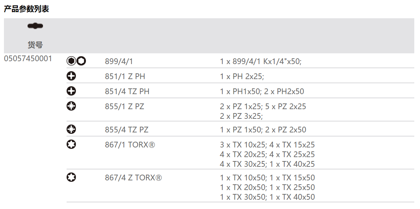
Task: Click the hexagon icon beside 899/4/1
Action: coord(76,61)
